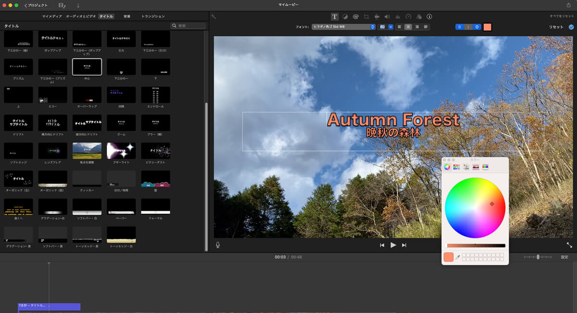
Task: Open the stabilization camera icon
Action: [x=377, y=17]
